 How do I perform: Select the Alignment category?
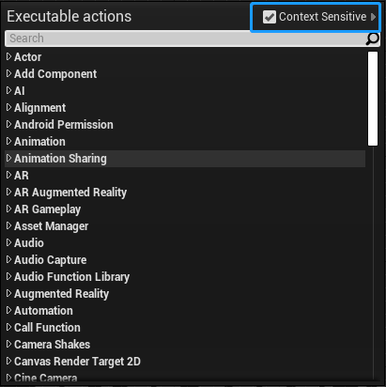point(39,108)
